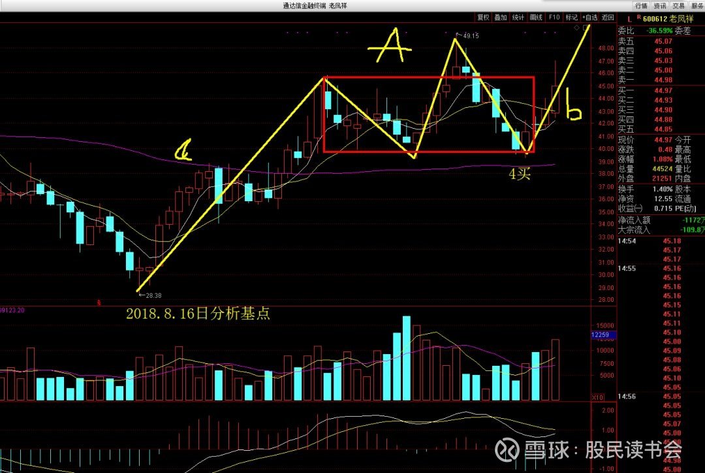Select the 卖一 price 44.98
This screenshot has height=473, width=705.
(663, 80)
